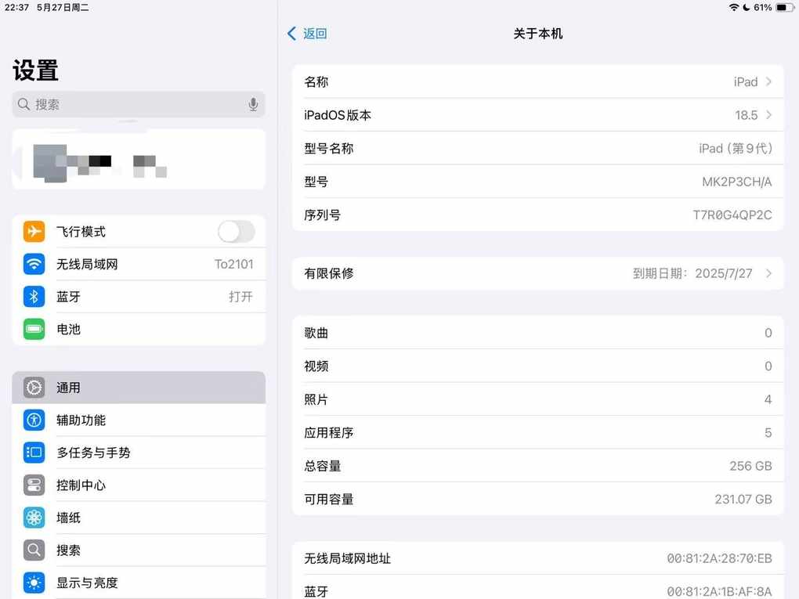
Task: Open the 名称 row chevron
Action: click(x=769, y=81)
